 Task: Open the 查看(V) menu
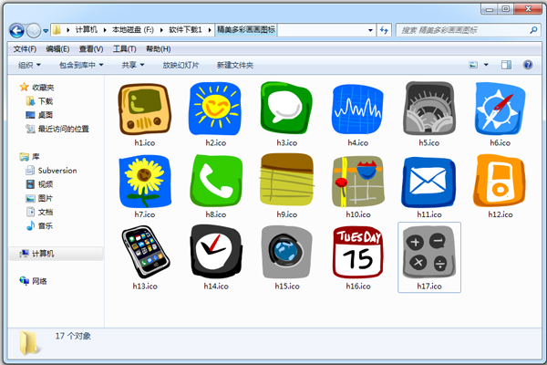point(90,48)
